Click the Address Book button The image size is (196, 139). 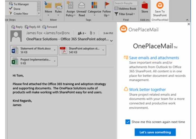[x=125, y=9]
